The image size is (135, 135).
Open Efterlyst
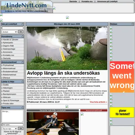click(6, 78)
